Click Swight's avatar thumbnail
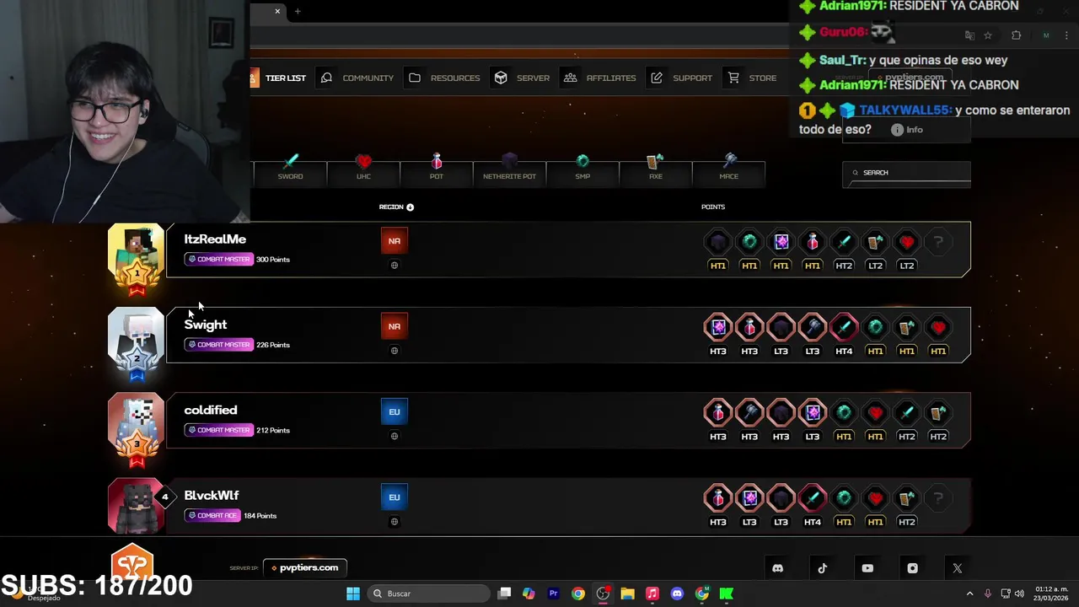This screenshot has width=1079, height=607. pyautogui.click(x=136, y=343)
